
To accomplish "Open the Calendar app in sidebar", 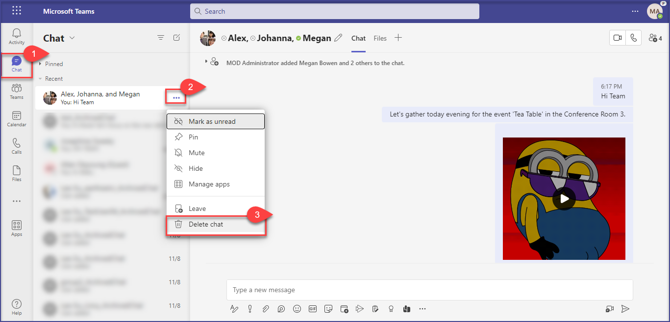I will (17, 118).
